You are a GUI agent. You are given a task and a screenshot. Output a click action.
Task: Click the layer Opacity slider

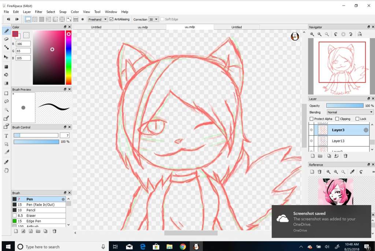345,106
